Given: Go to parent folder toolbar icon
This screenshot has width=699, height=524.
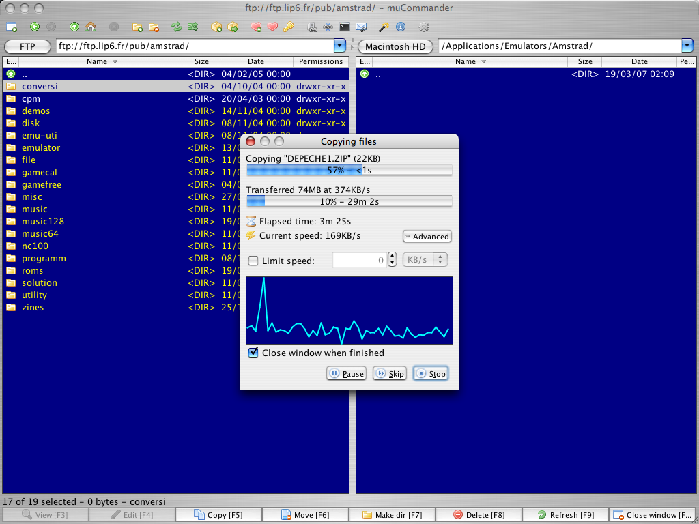Looking at the screenshot, I should [74, 27].
